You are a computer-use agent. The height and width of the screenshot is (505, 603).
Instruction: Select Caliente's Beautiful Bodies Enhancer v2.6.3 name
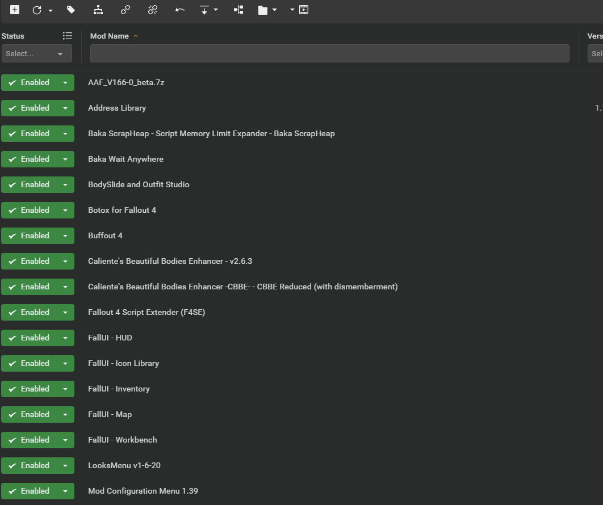click(x=170, y=261)
